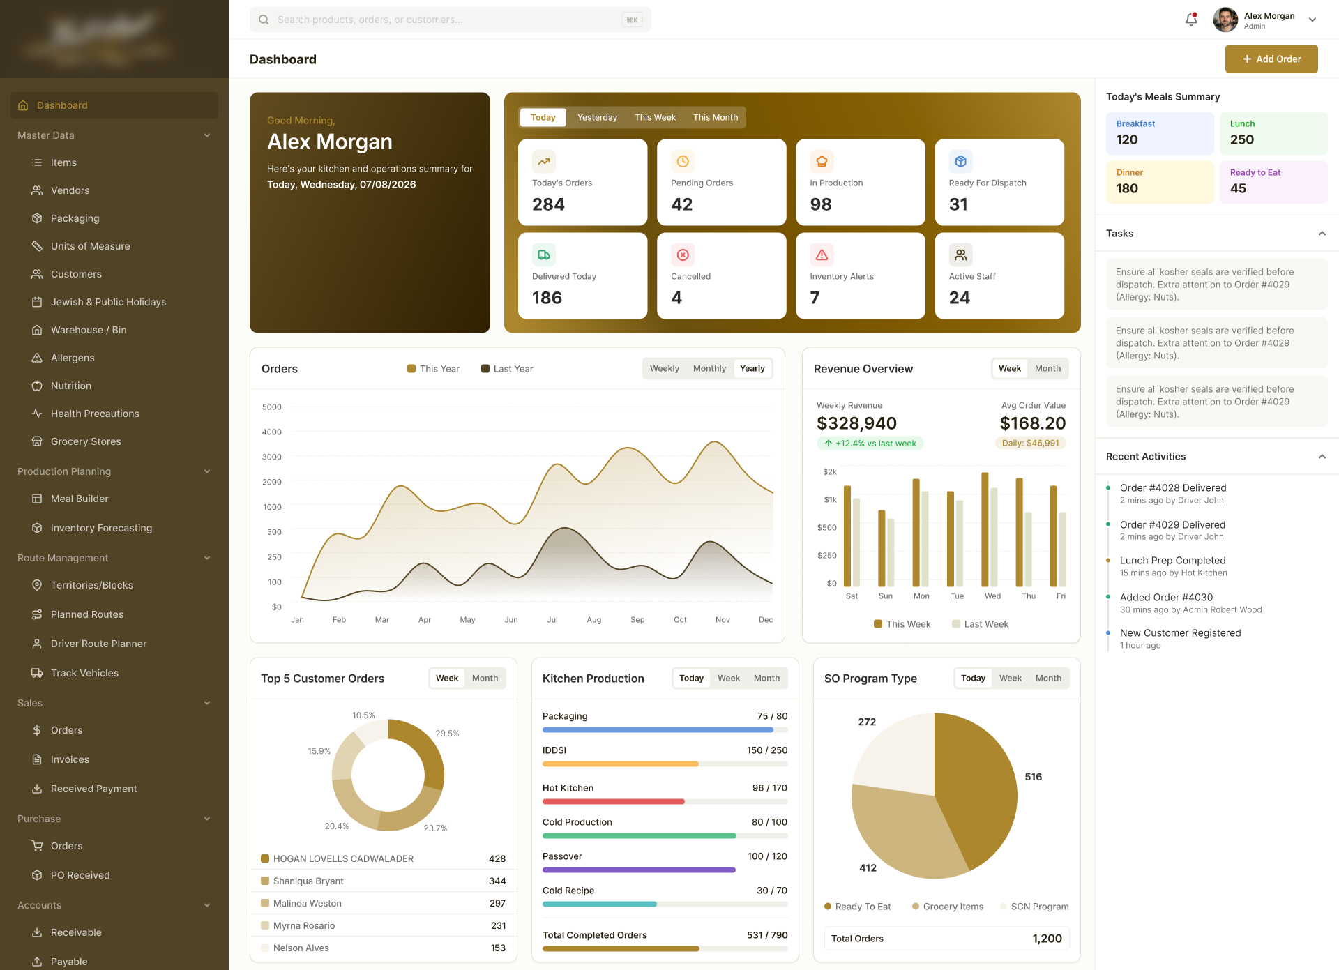1339x970 pixels.
Task: Select the This Week stats tab
Action: click(655, 117)
